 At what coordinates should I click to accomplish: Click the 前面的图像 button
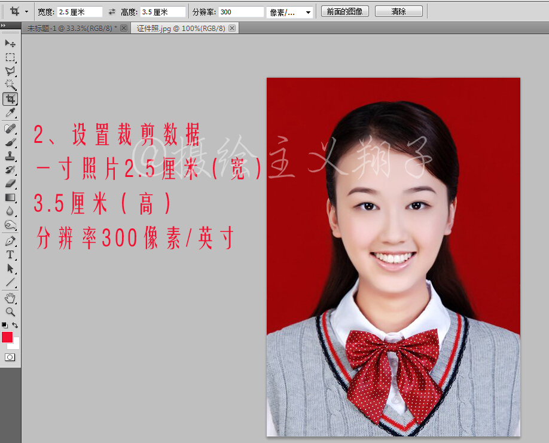coord(345,11)
